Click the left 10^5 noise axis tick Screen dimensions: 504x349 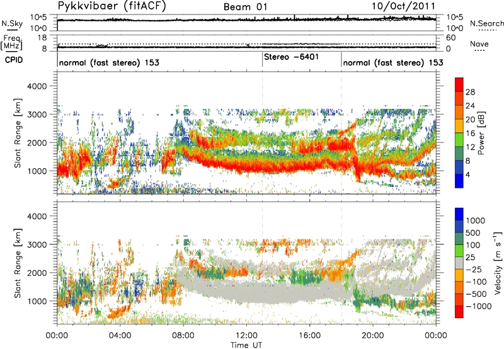(x=38, y=17)
